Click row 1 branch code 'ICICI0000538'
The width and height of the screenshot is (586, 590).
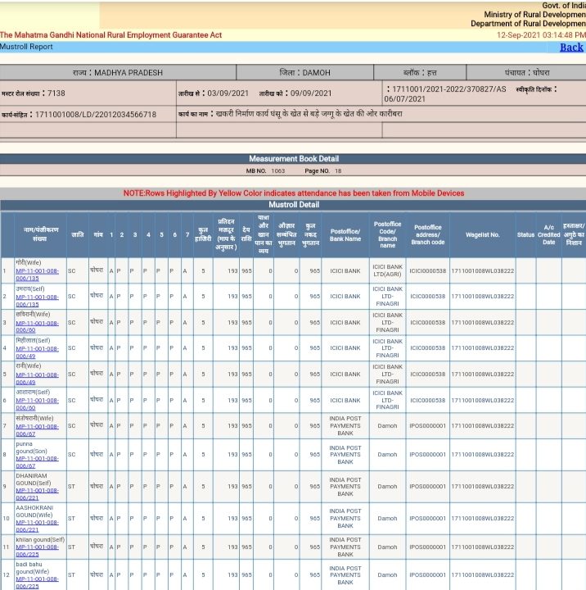427,271
